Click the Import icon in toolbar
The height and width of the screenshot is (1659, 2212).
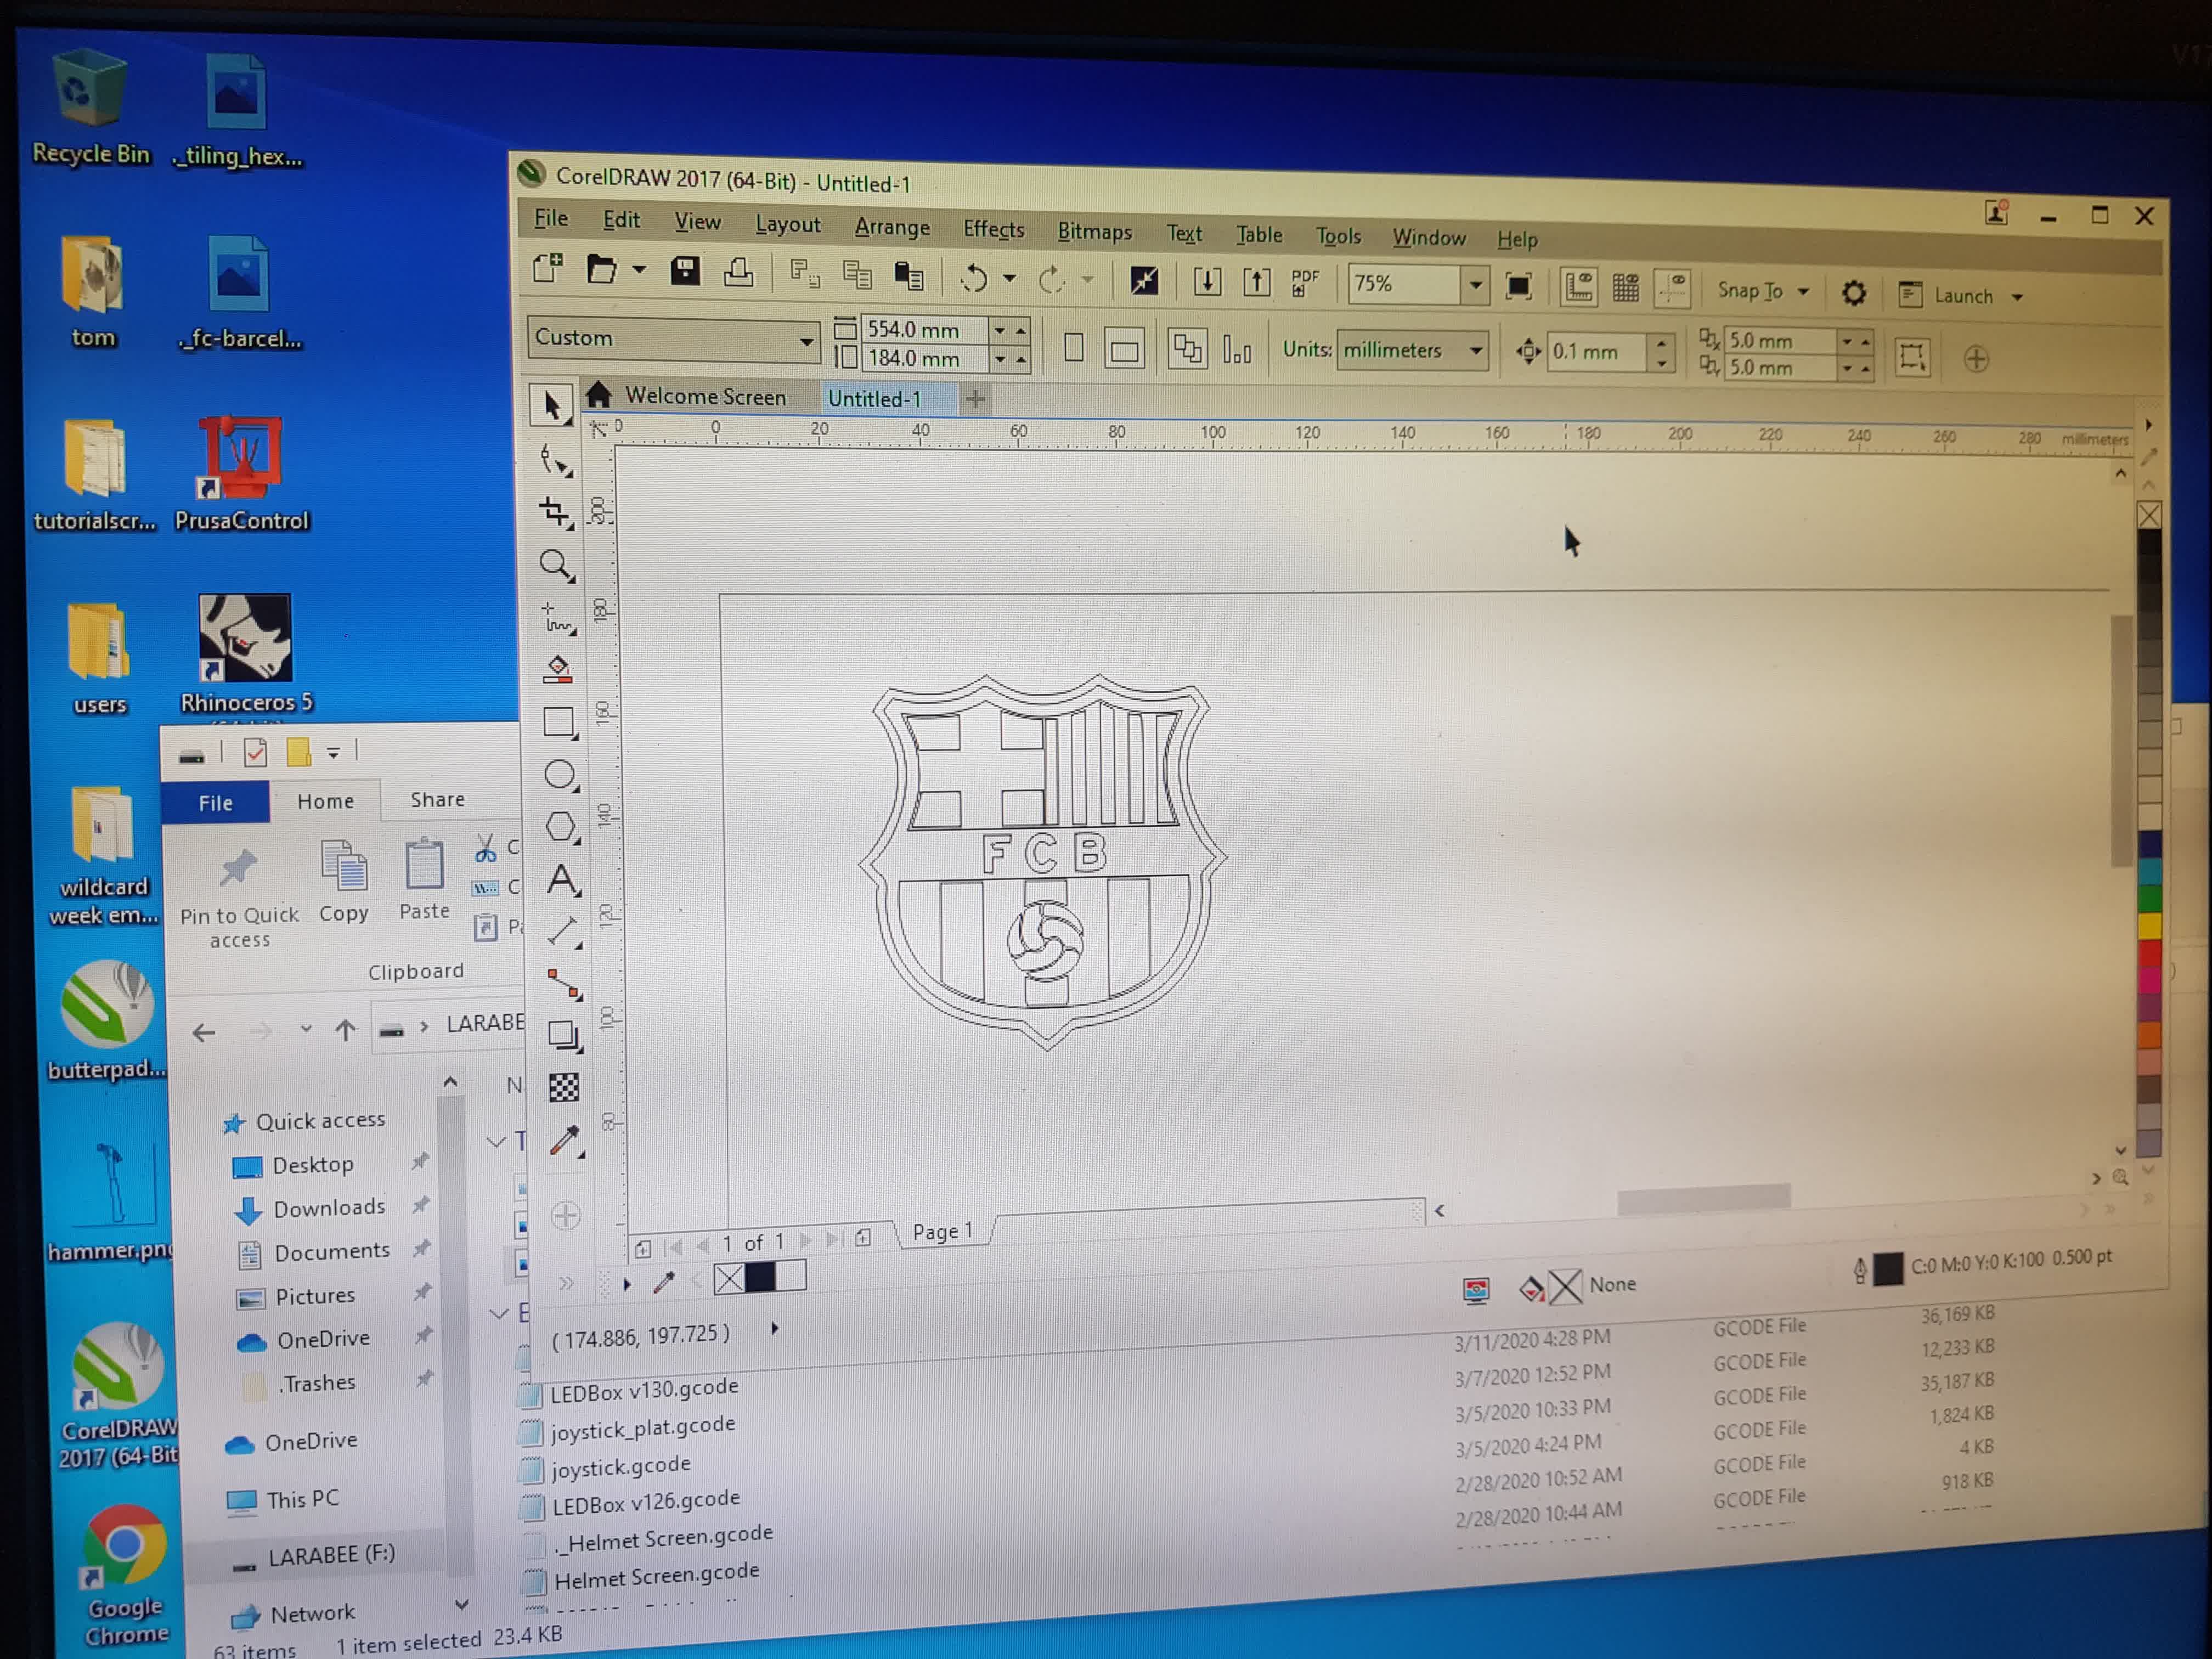(1207, 282)
